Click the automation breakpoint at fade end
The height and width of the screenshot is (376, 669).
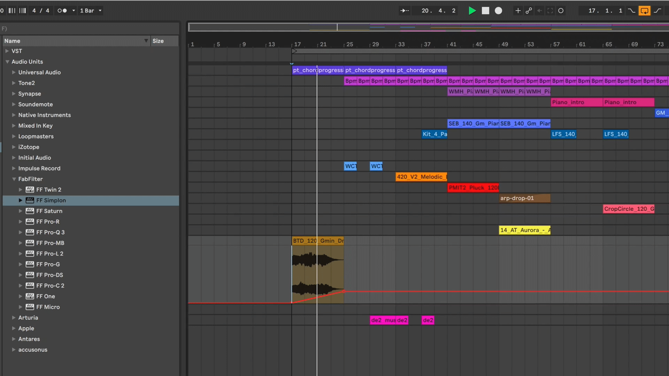pos(344,291)
